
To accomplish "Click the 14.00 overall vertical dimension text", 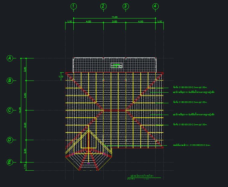I will [x=20, y=110].
